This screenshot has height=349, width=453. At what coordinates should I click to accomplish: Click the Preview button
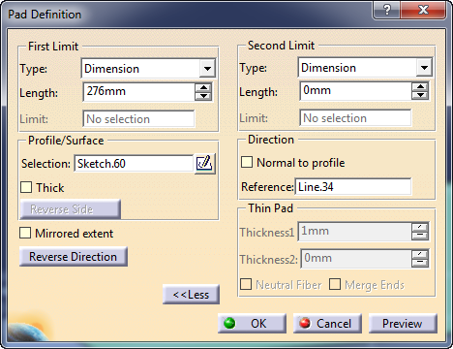403,323
